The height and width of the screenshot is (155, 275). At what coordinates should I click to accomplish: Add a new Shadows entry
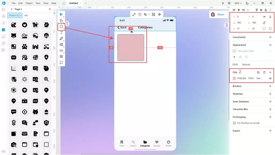[x=270, y=94]
